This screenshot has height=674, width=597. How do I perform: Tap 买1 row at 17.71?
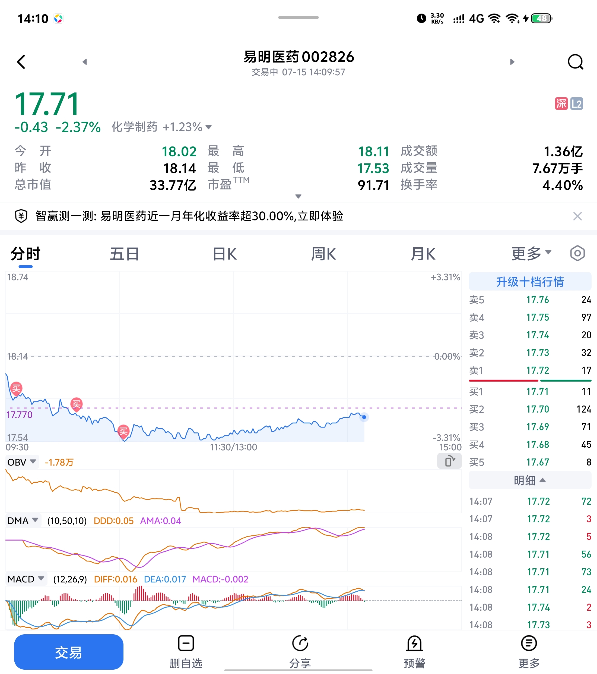(x=530, y=391)
